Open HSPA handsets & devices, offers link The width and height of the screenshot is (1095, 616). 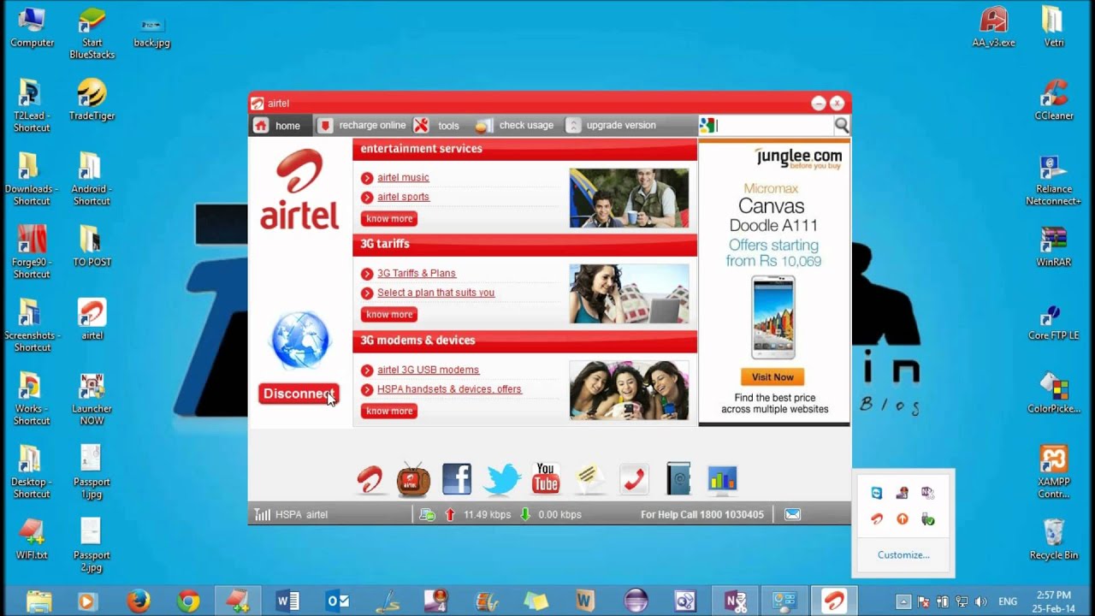tap(449, 389)
